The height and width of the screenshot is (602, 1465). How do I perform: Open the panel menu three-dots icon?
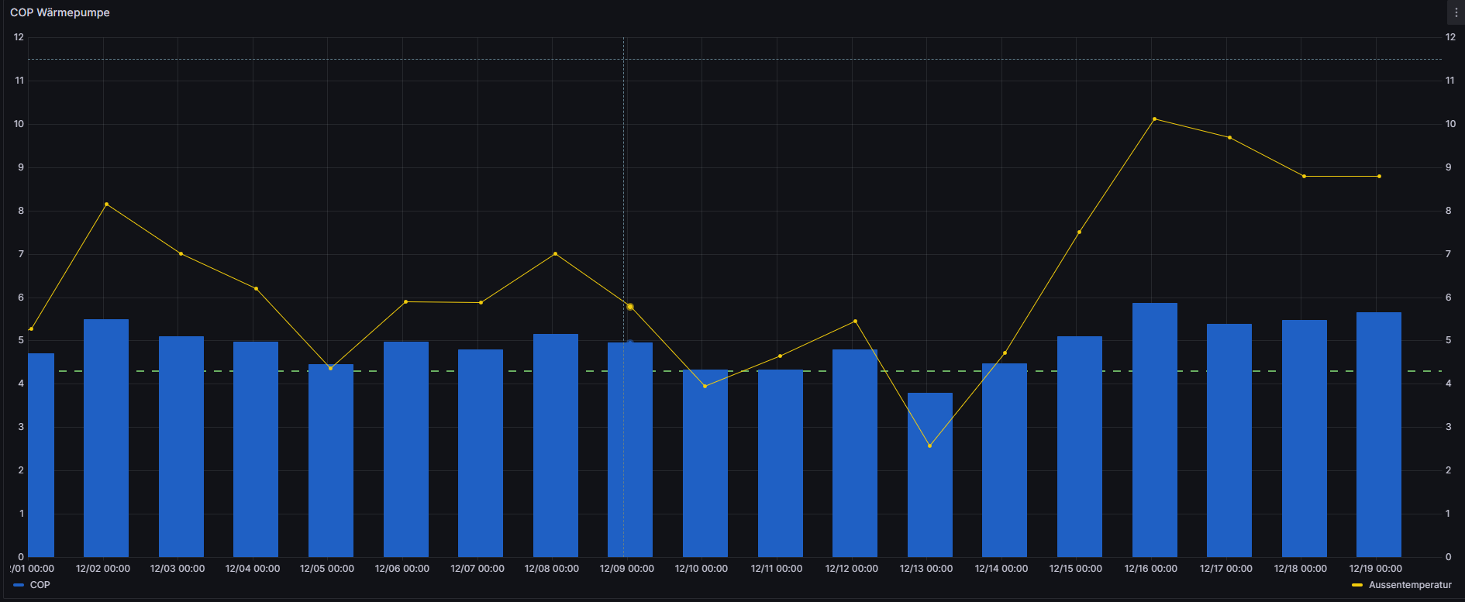tap(1456, 12)
